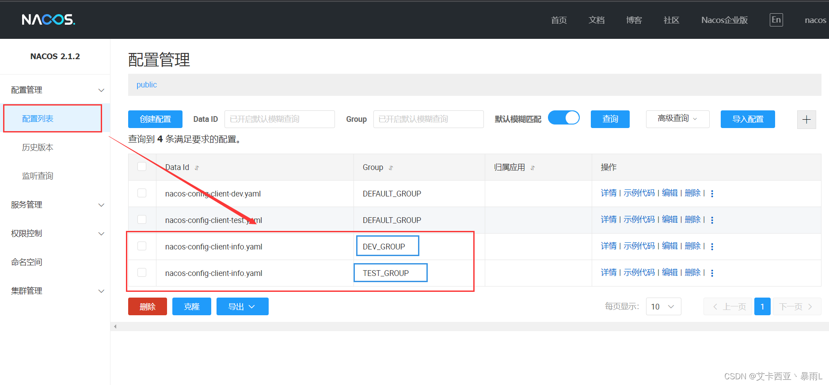Check the DEV_GROUP row checkbox
The width and height of the screenshot is (829, 385).
coord(142,246)
